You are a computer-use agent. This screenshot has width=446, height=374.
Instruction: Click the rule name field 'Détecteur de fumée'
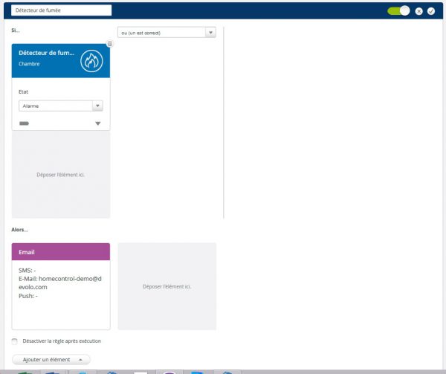click(61, 10)
